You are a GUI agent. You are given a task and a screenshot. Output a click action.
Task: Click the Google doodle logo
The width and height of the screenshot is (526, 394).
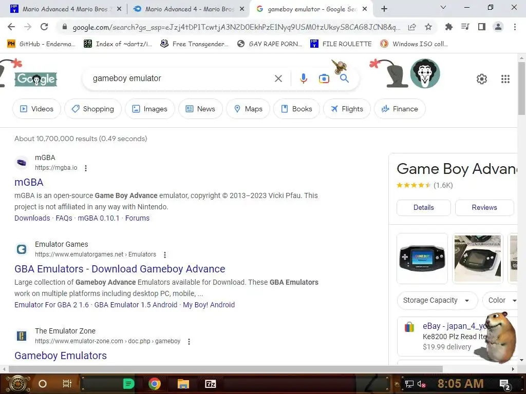(36, 79)
